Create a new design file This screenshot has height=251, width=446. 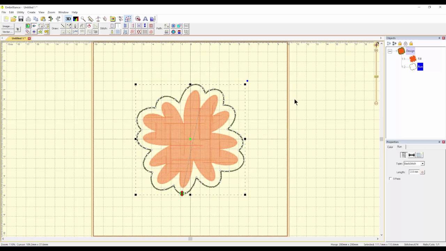tap(6, 19)
